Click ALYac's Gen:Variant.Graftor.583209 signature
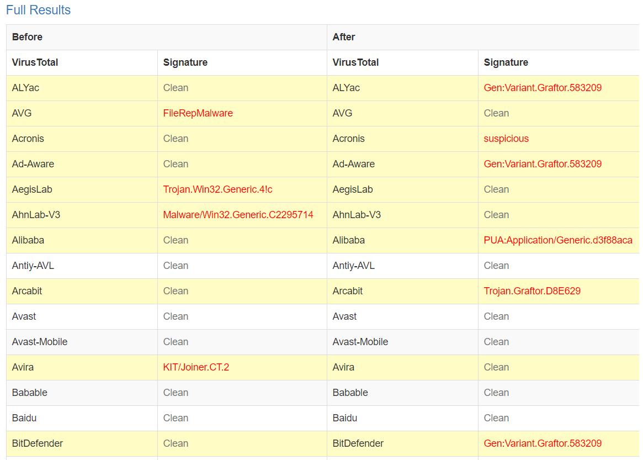 pyautogui.click(x=543, y=88)
